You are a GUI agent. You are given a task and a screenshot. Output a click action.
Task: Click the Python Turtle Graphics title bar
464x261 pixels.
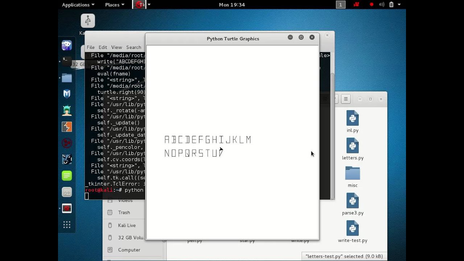[x=233, y=39]
